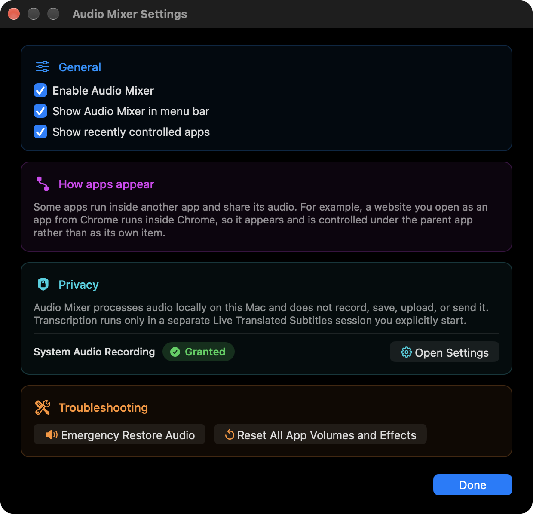Click the Audio Mixer Settings window title
Image resolution: width=533 pixels, height=514 pixels.
tap(130, 14)
